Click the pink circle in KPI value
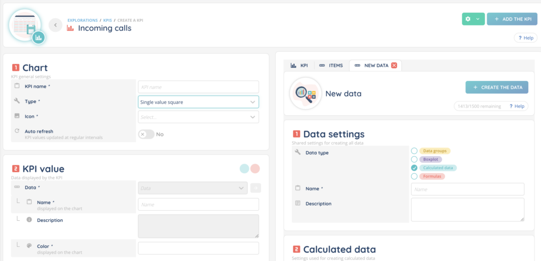The width and height of the screenshot is (541, 261). tap(255, 169)
